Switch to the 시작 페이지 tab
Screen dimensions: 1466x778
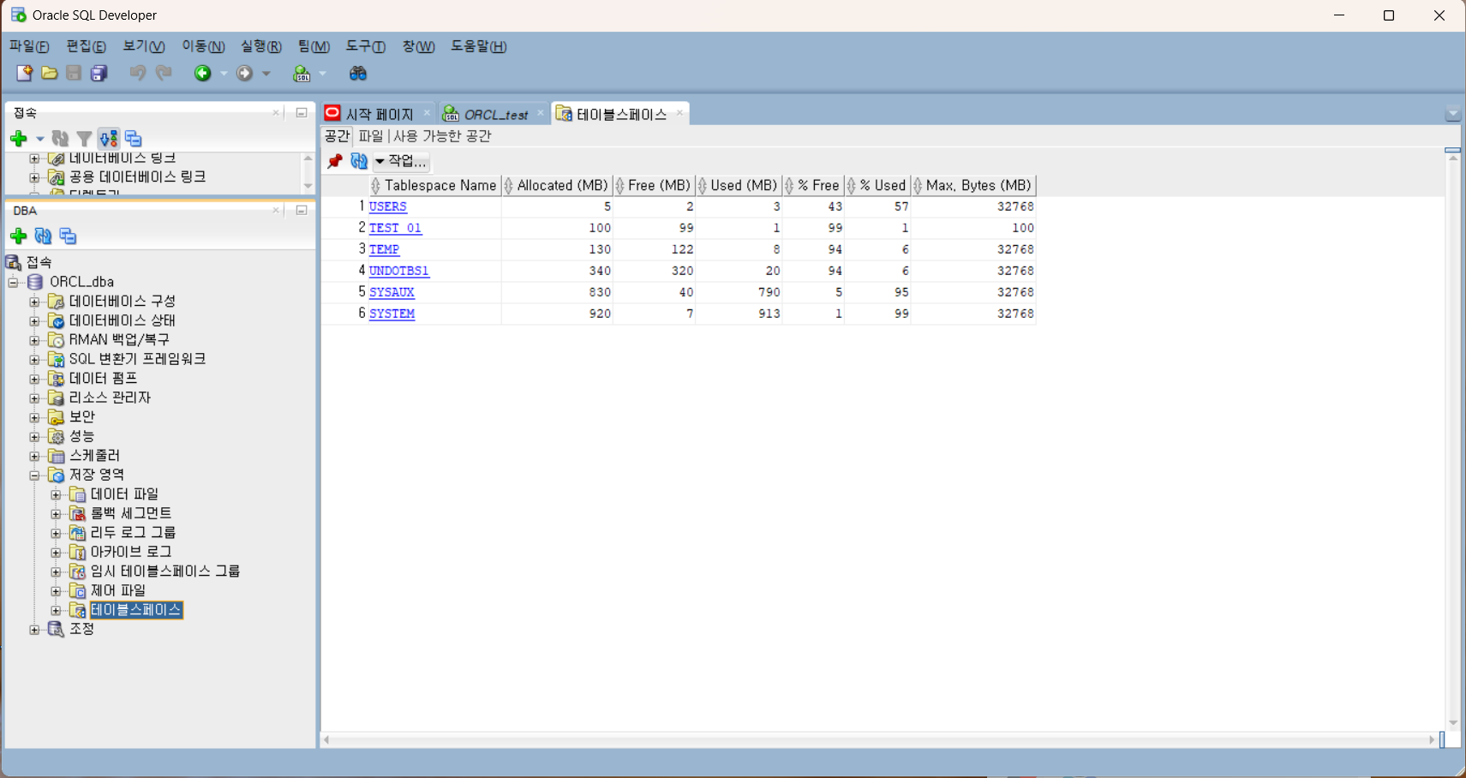pyautogui.click(x=379, y=114)
